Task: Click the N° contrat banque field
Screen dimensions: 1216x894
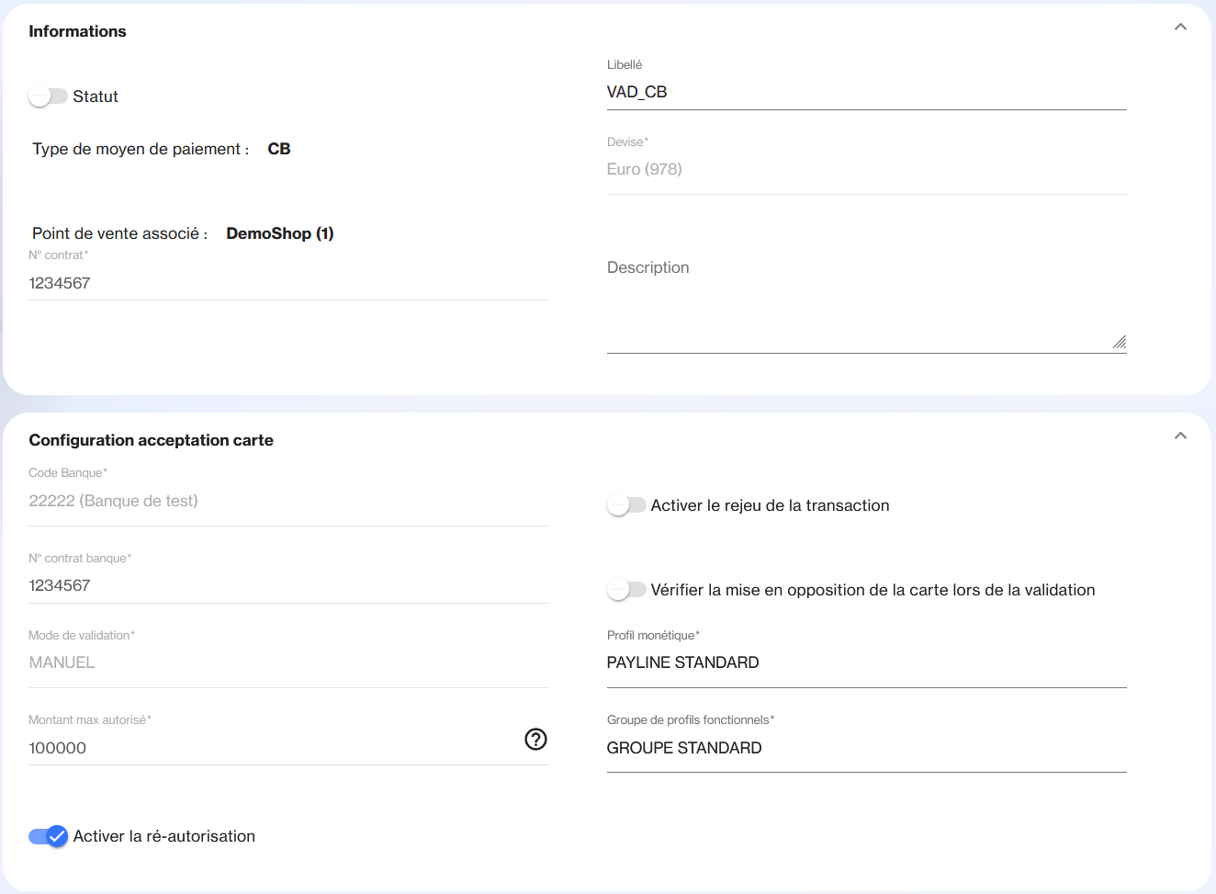Action: coord(287,585)
